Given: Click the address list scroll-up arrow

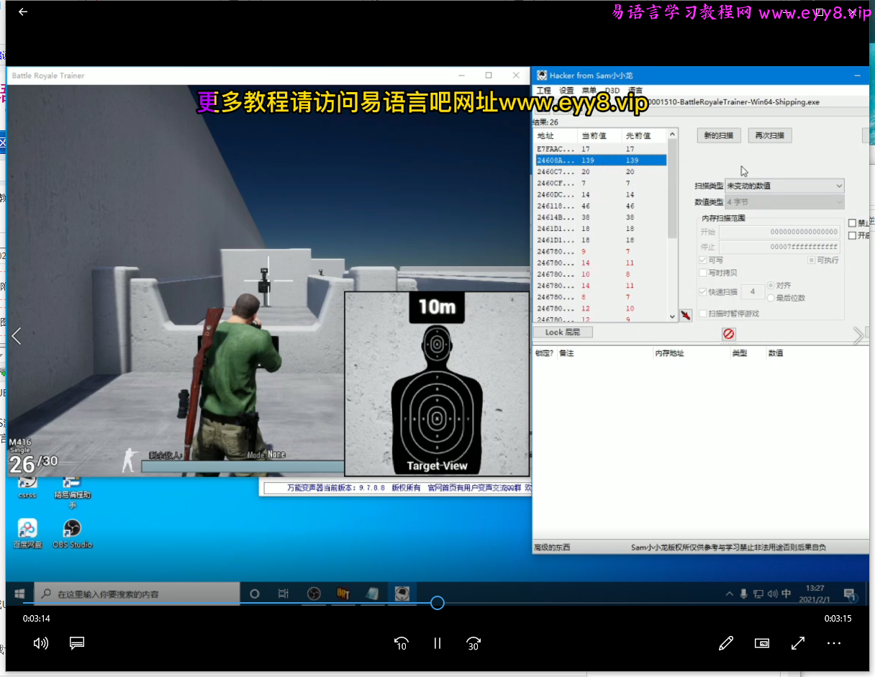Looking at the screenshot, I should tap(672, 135).
